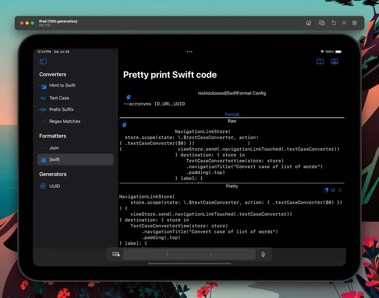Viewport: 379px width, 298px height.
Task: Copy the Pretty output using clipboard icon
Action: [326, 190]
